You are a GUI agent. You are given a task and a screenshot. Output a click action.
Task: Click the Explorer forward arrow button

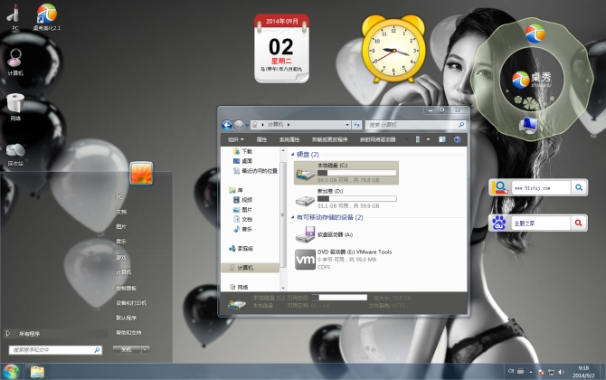239,125
